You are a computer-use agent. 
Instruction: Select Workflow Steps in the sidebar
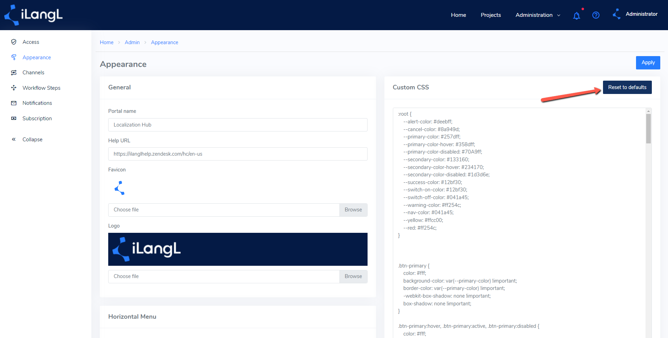tap(41, 88)
